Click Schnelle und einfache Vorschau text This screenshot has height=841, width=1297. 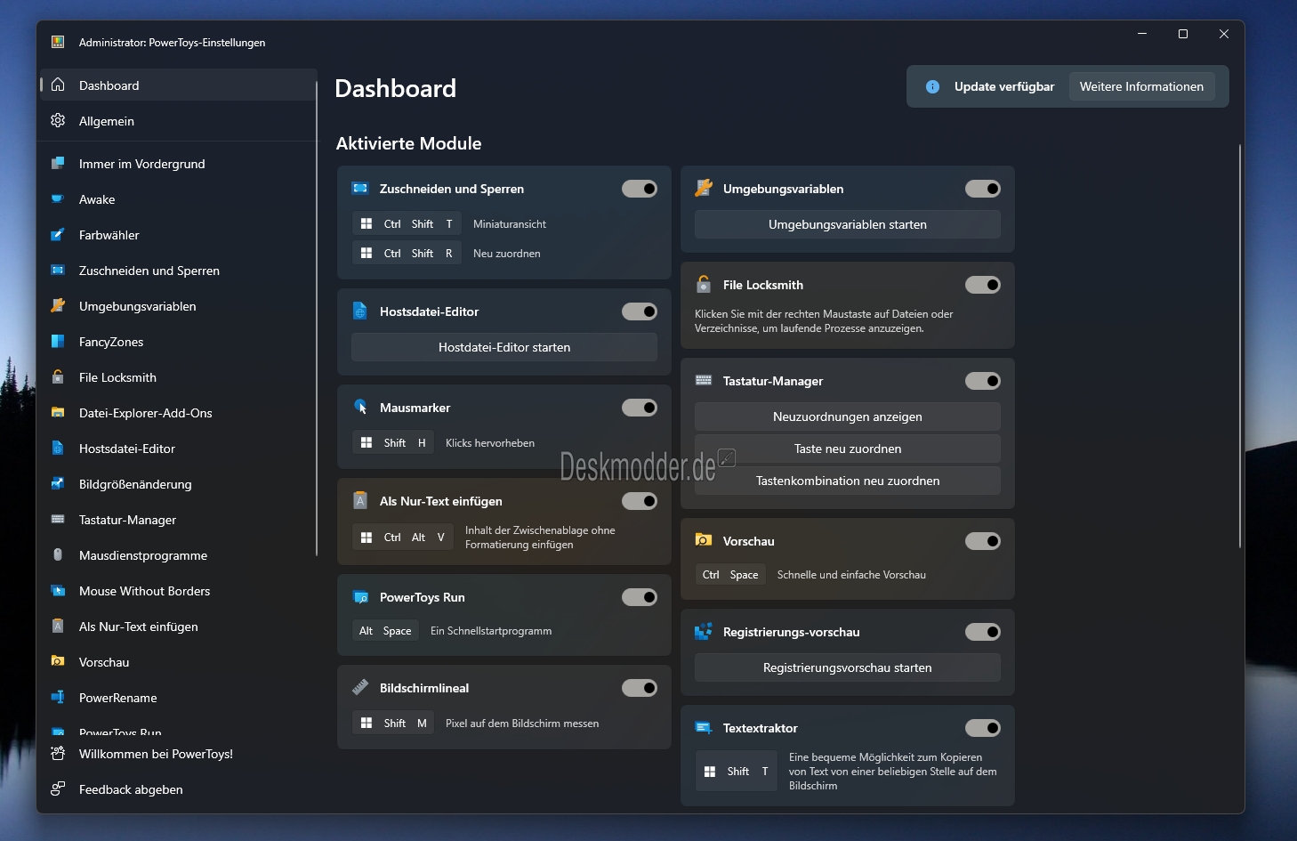[x=851, y=575]
